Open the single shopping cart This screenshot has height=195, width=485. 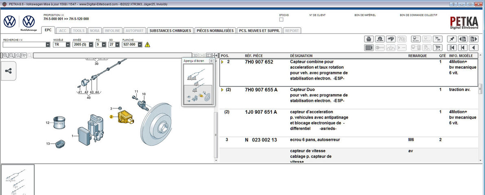click(x=437, y=48)
